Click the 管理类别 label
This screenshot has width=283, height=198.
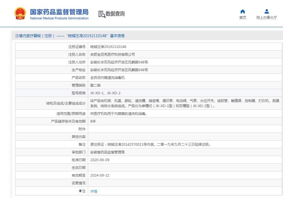[78, 85]
